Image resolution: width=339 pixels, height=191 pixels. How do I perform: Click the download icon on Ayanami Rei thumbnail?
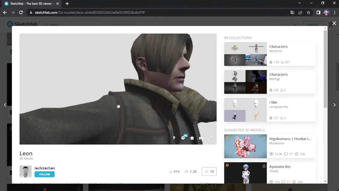(x=264, y=166)
